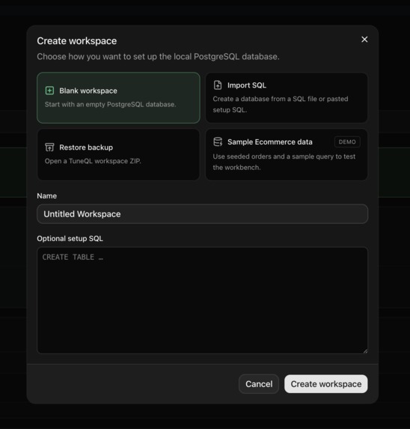Click into the Optional setup SQL textarea
This screenshot has width=410, height=429.
coord(202,300)
